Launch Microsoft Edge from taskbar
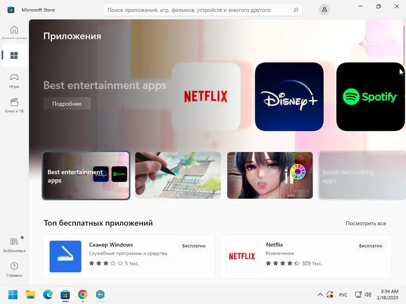 [x=48, y=294]
